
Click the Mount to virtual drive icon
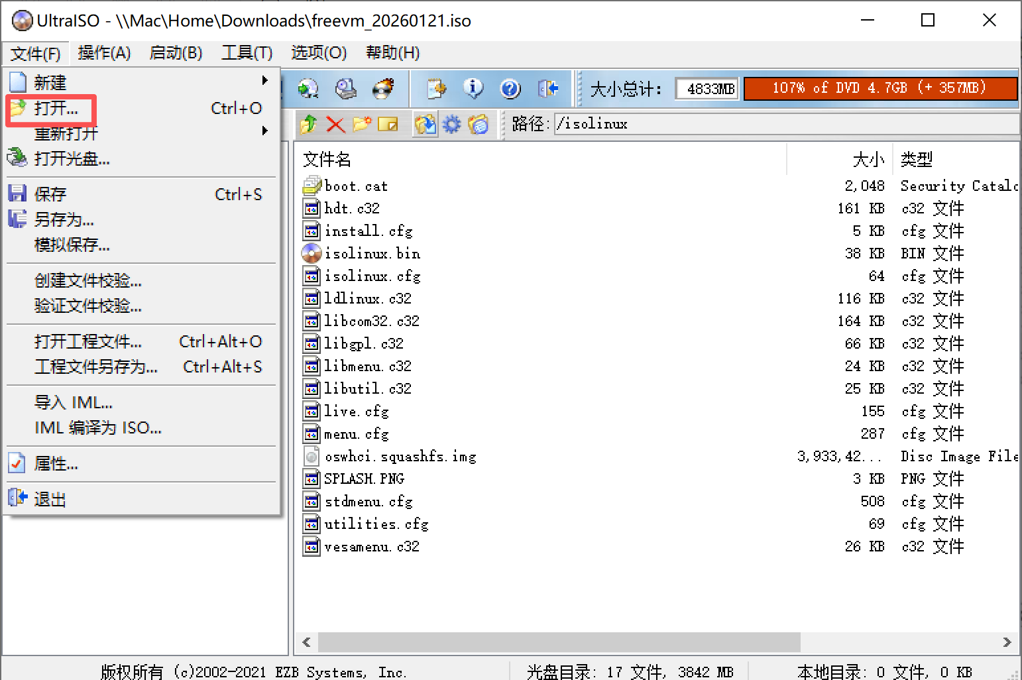tap(345, 88)
